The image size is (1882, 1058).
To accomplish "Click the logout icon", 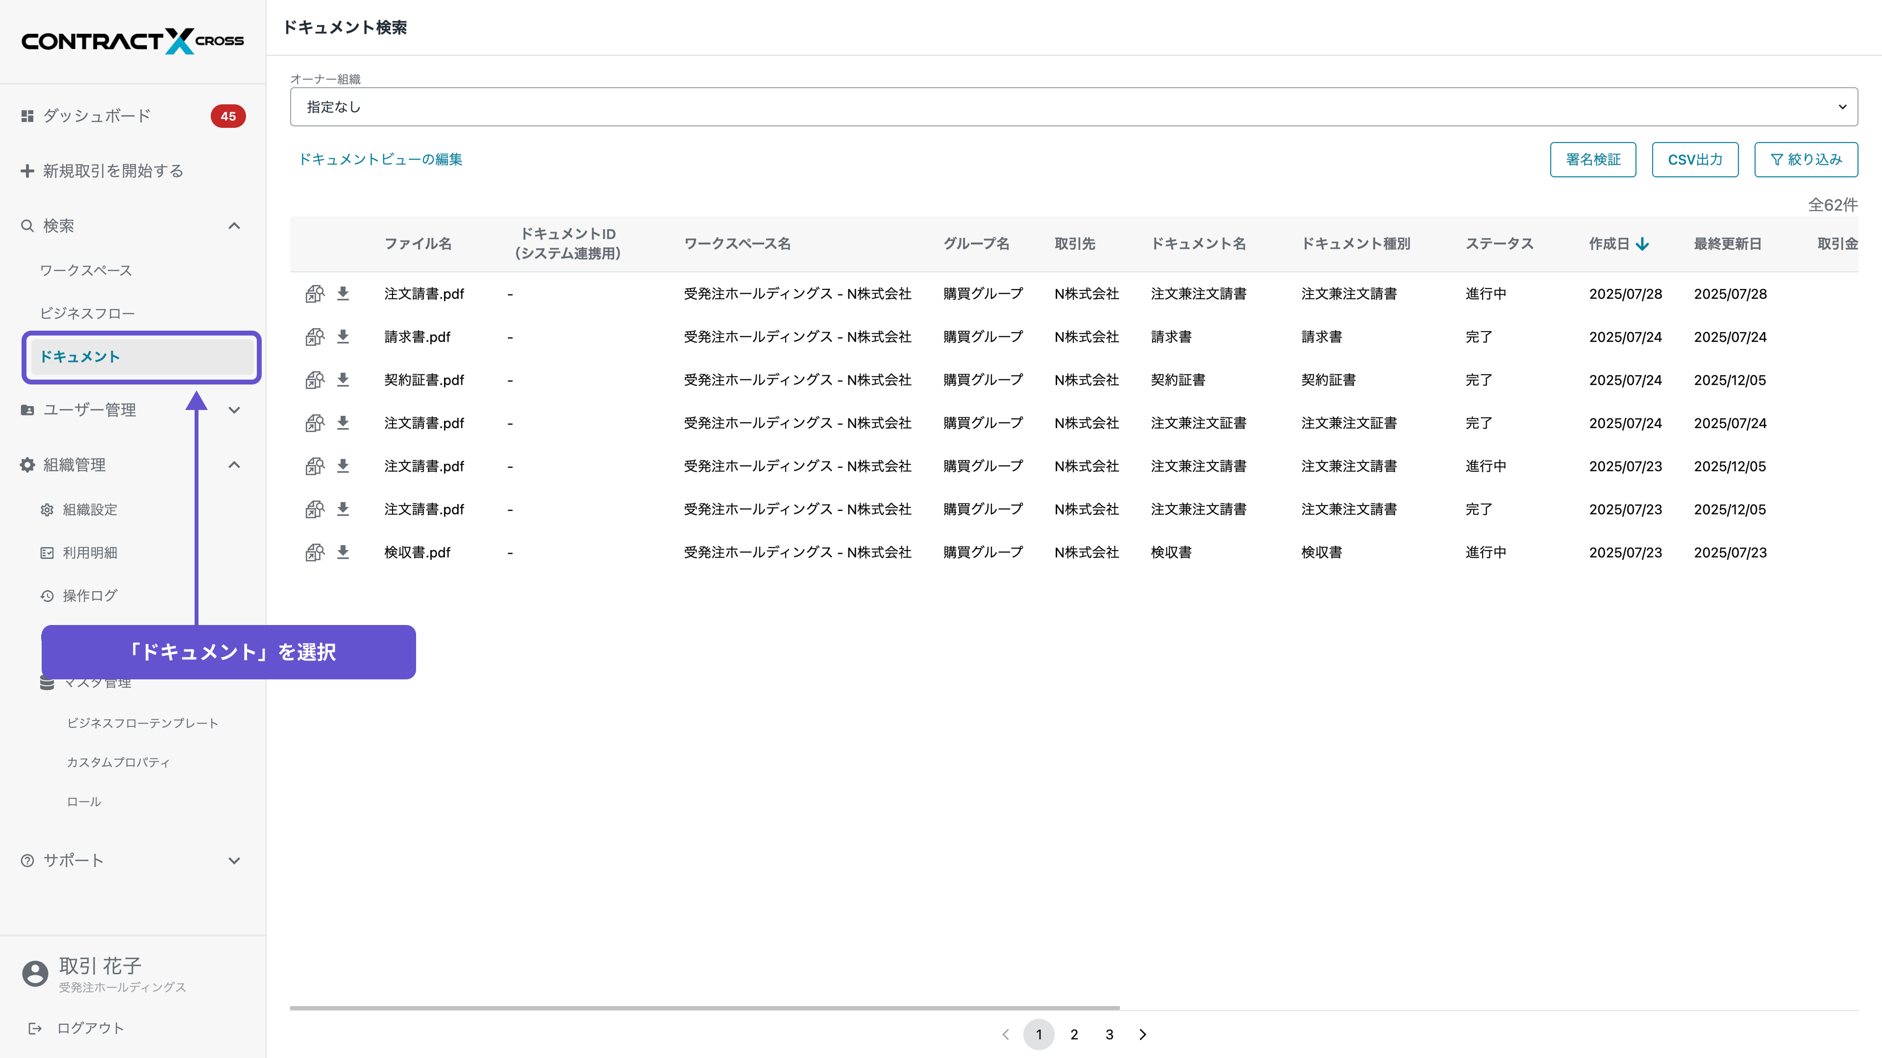I will (x=34, y=1028).
